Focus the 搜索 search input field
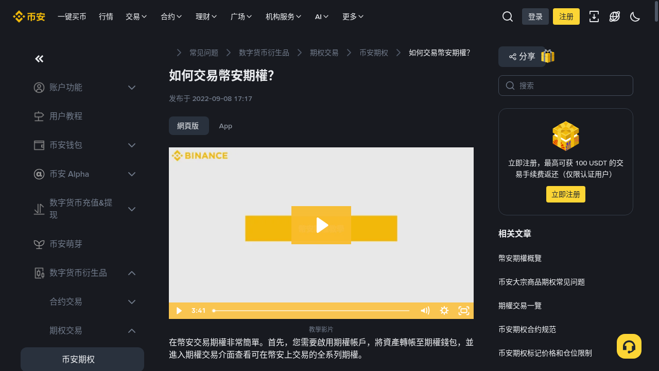 (566, 86)
